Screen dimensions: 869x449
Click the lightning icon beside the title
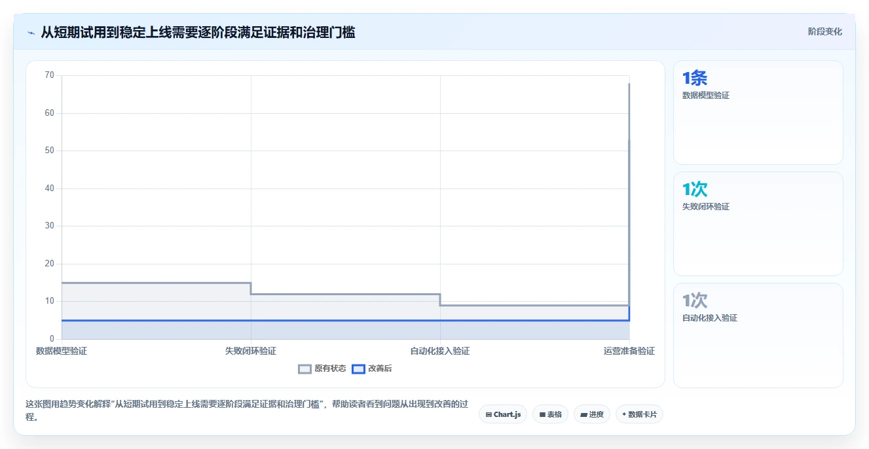coord(31,32)
